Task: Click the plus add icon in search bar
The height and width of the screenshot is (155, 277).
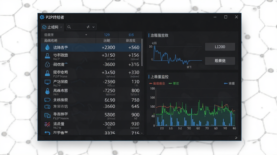Action: [88, 27]
